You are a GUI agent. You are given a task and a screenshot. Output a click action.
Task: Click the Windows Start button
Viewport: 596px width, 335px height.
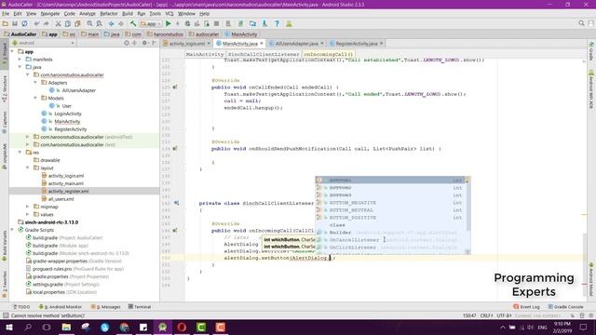coord(9,327)
